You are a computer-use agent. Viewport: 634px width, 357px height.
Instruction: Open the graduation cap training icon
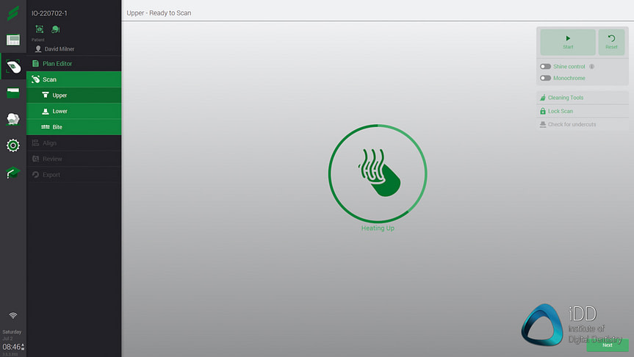pos(13,173)
